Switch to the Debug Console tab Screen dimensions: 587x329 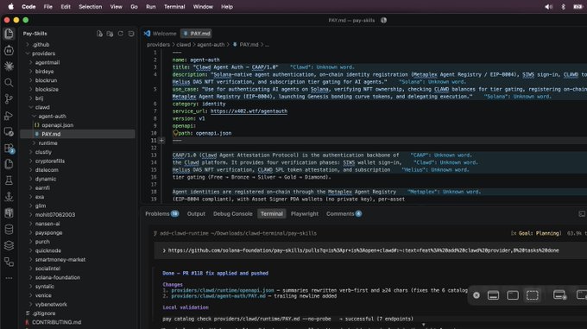(x=232, y=213)
